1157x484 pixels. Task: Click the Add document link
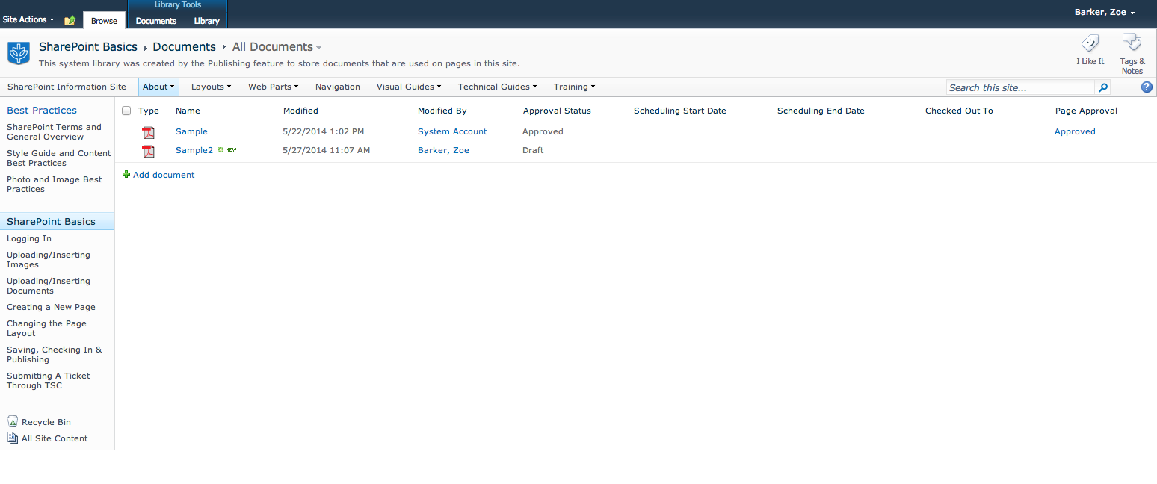(x=164, y=175)
